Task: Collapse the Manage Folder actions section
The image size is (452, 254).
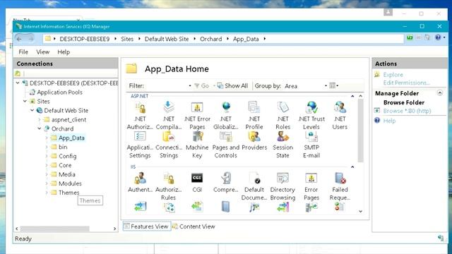Action: pyautogui.click(x=440, y=92)
